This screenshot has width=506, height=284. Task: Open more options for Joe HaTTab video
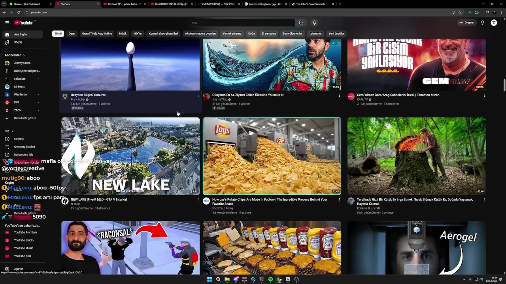[339, 95]
